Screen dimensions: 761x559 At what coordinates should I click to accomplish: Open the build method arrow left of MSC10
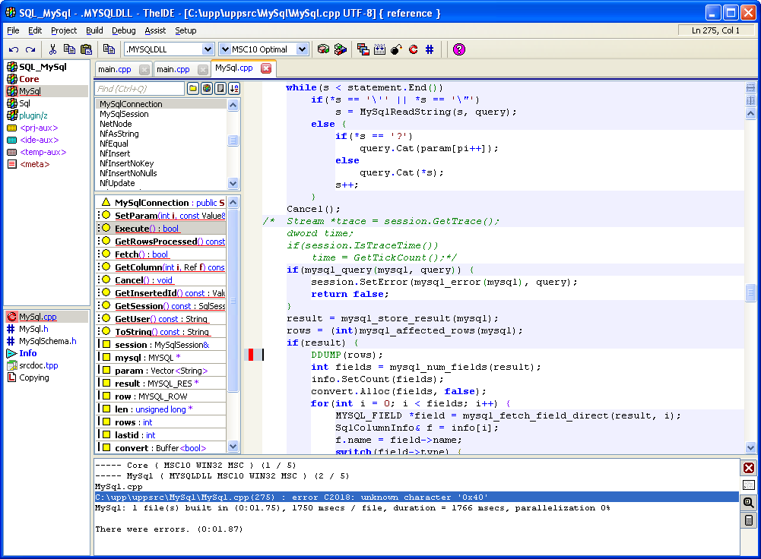coord(225,49)
